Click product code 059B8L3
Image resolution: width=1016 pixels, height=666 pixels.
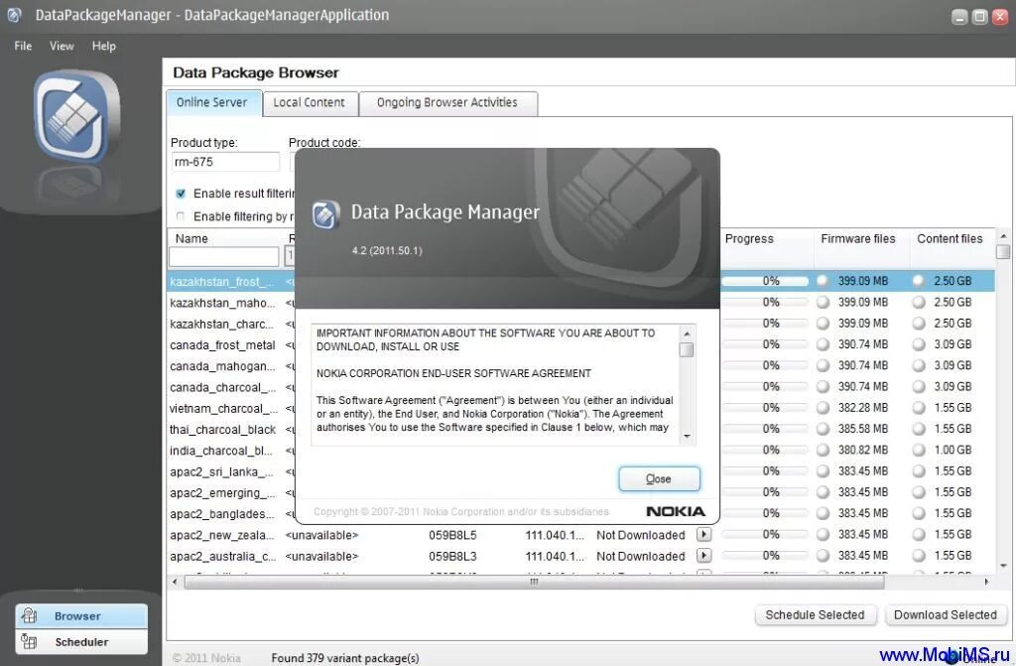(452, 557)
